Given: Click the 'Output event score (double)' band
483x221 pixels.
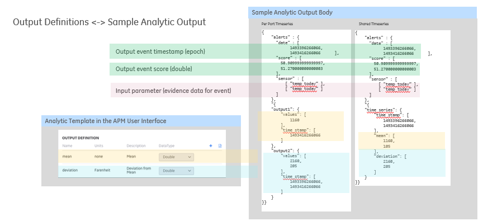Looking at the screenshot, I should click(264, 69).
